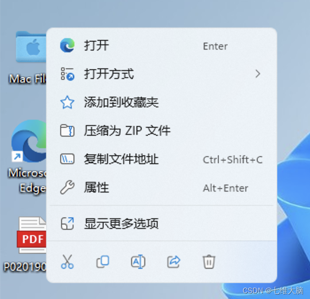Screen dimensions: 310x299
Task: Click the Edge icon beside 打开
Action: [x=67, y=45]
